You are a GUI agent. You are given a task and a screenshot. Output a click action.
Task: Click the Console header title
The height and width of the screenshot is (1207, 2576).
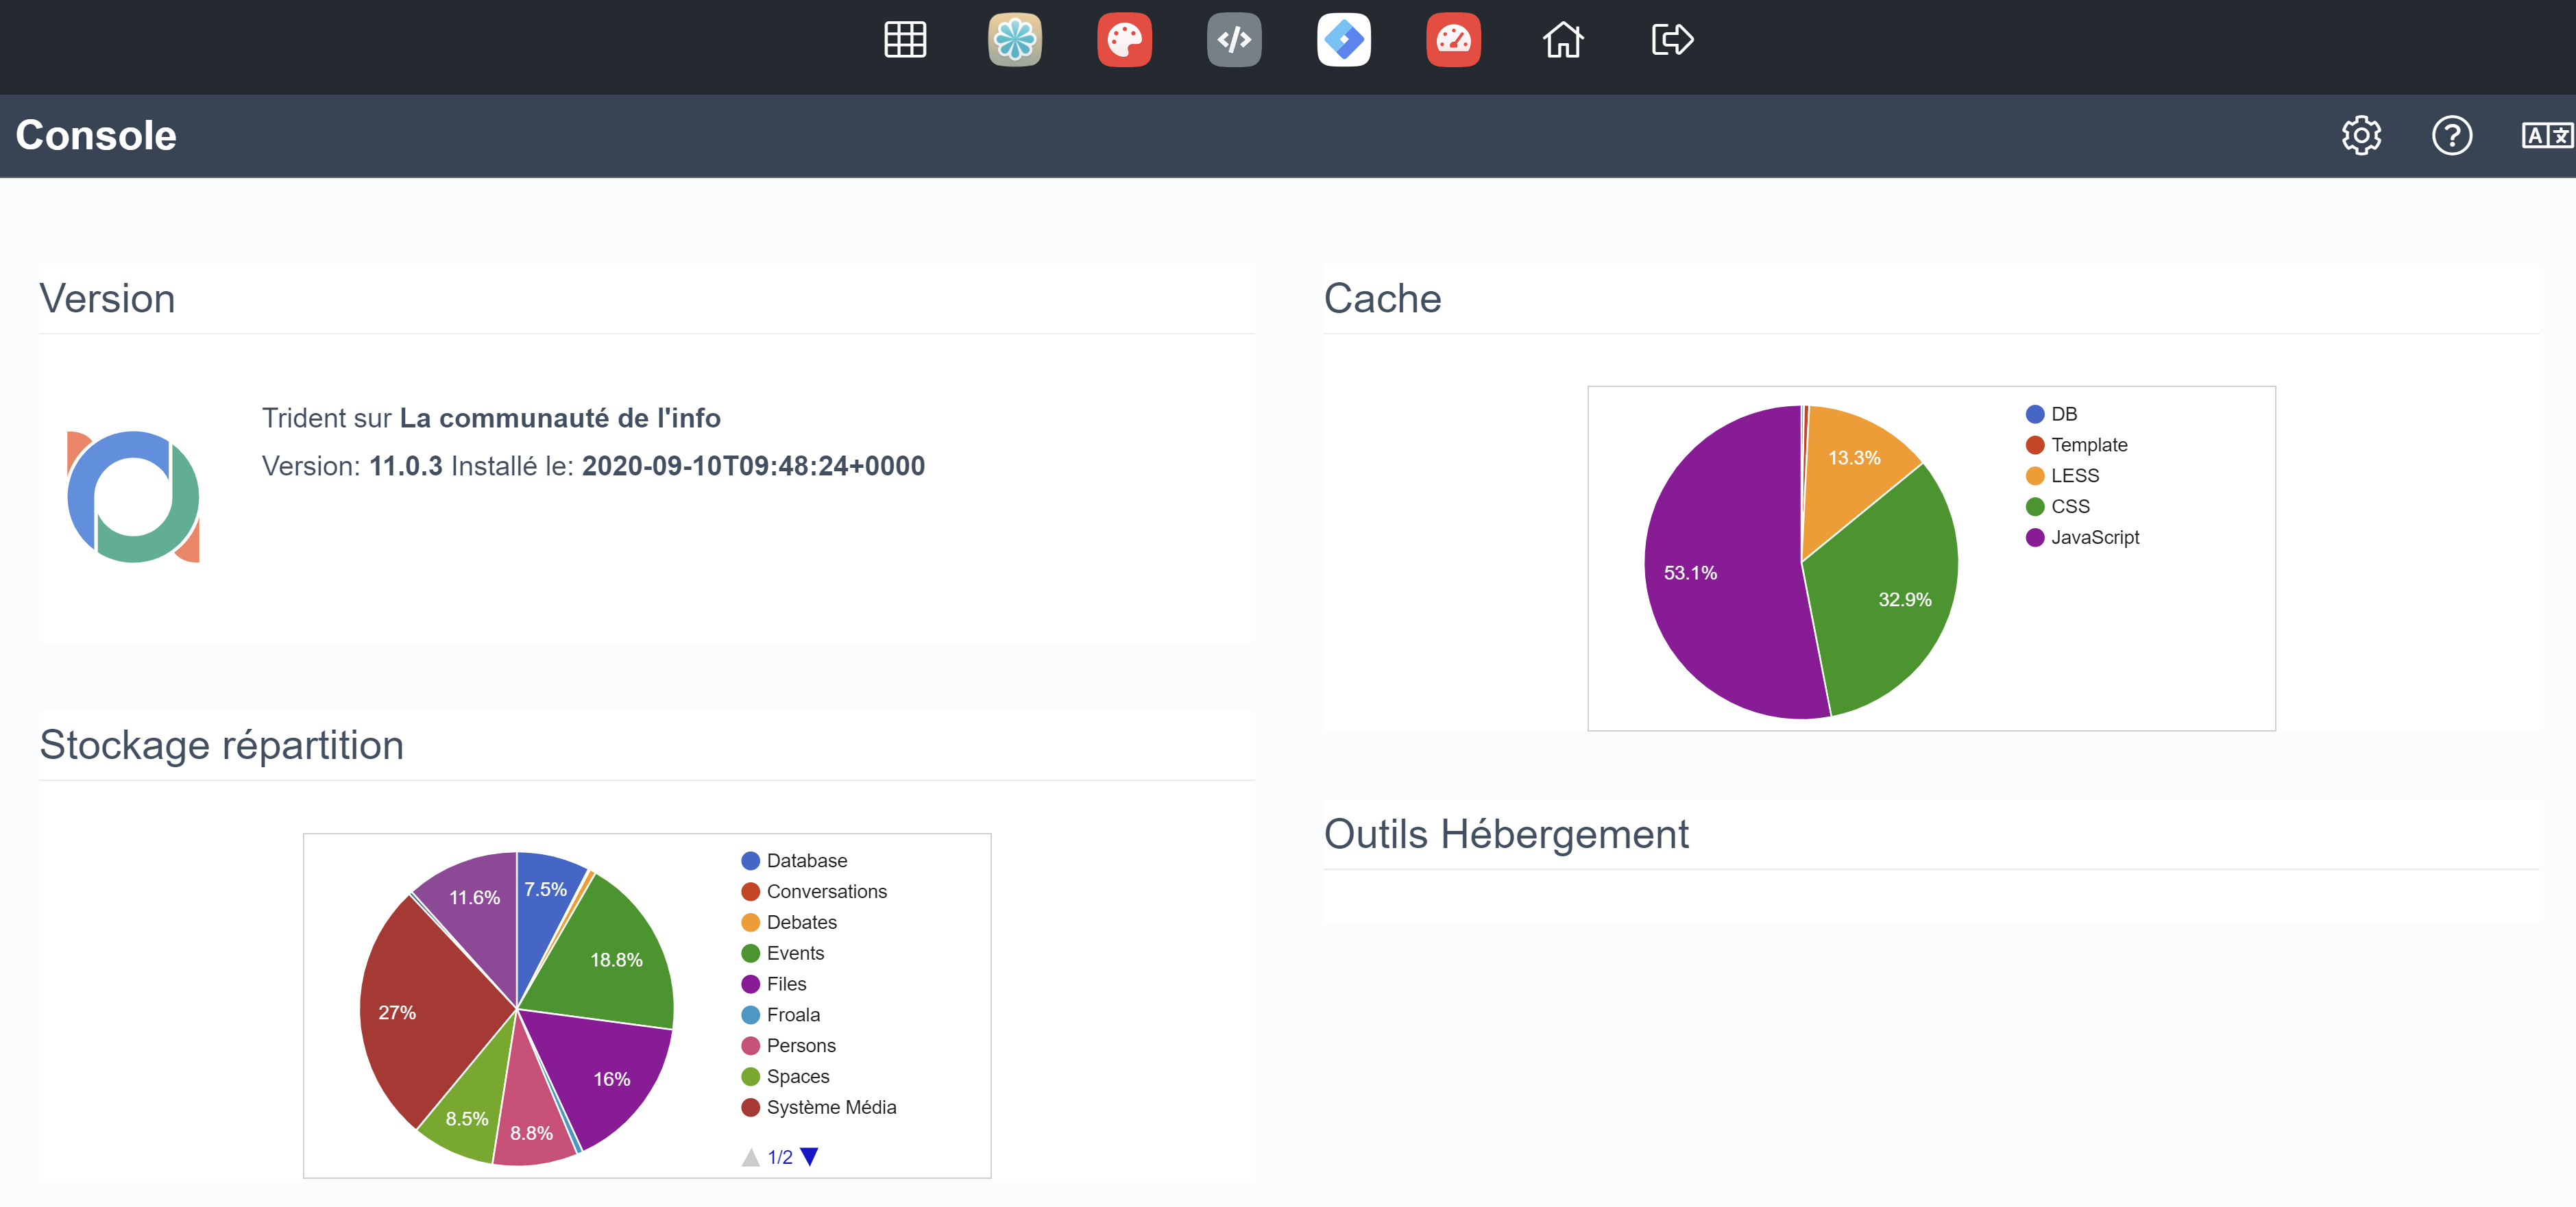click(x=96, y=135)
